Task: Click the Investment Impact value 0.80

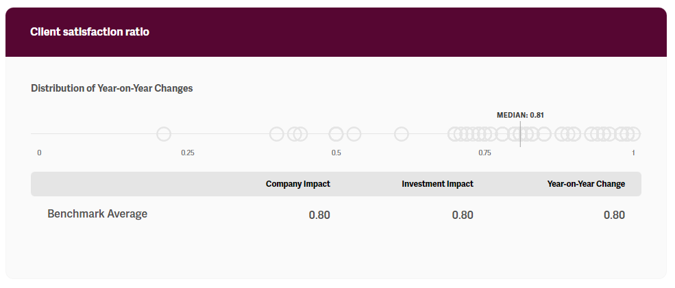Action: point(463,215)
